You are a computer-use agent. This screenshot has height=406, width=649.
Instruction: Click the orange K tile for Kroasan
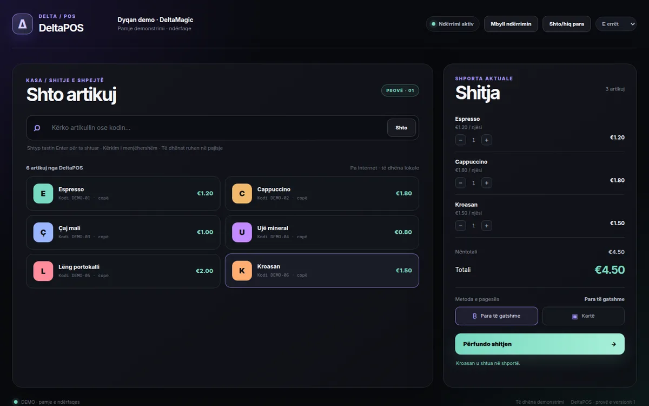point(242,271)
